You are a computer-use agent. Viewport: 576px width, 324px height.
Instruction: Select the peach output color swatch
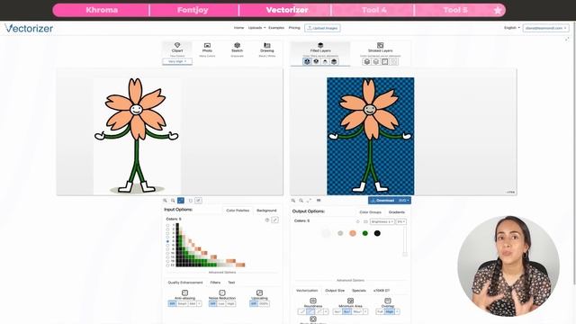[x=353, y=233]
